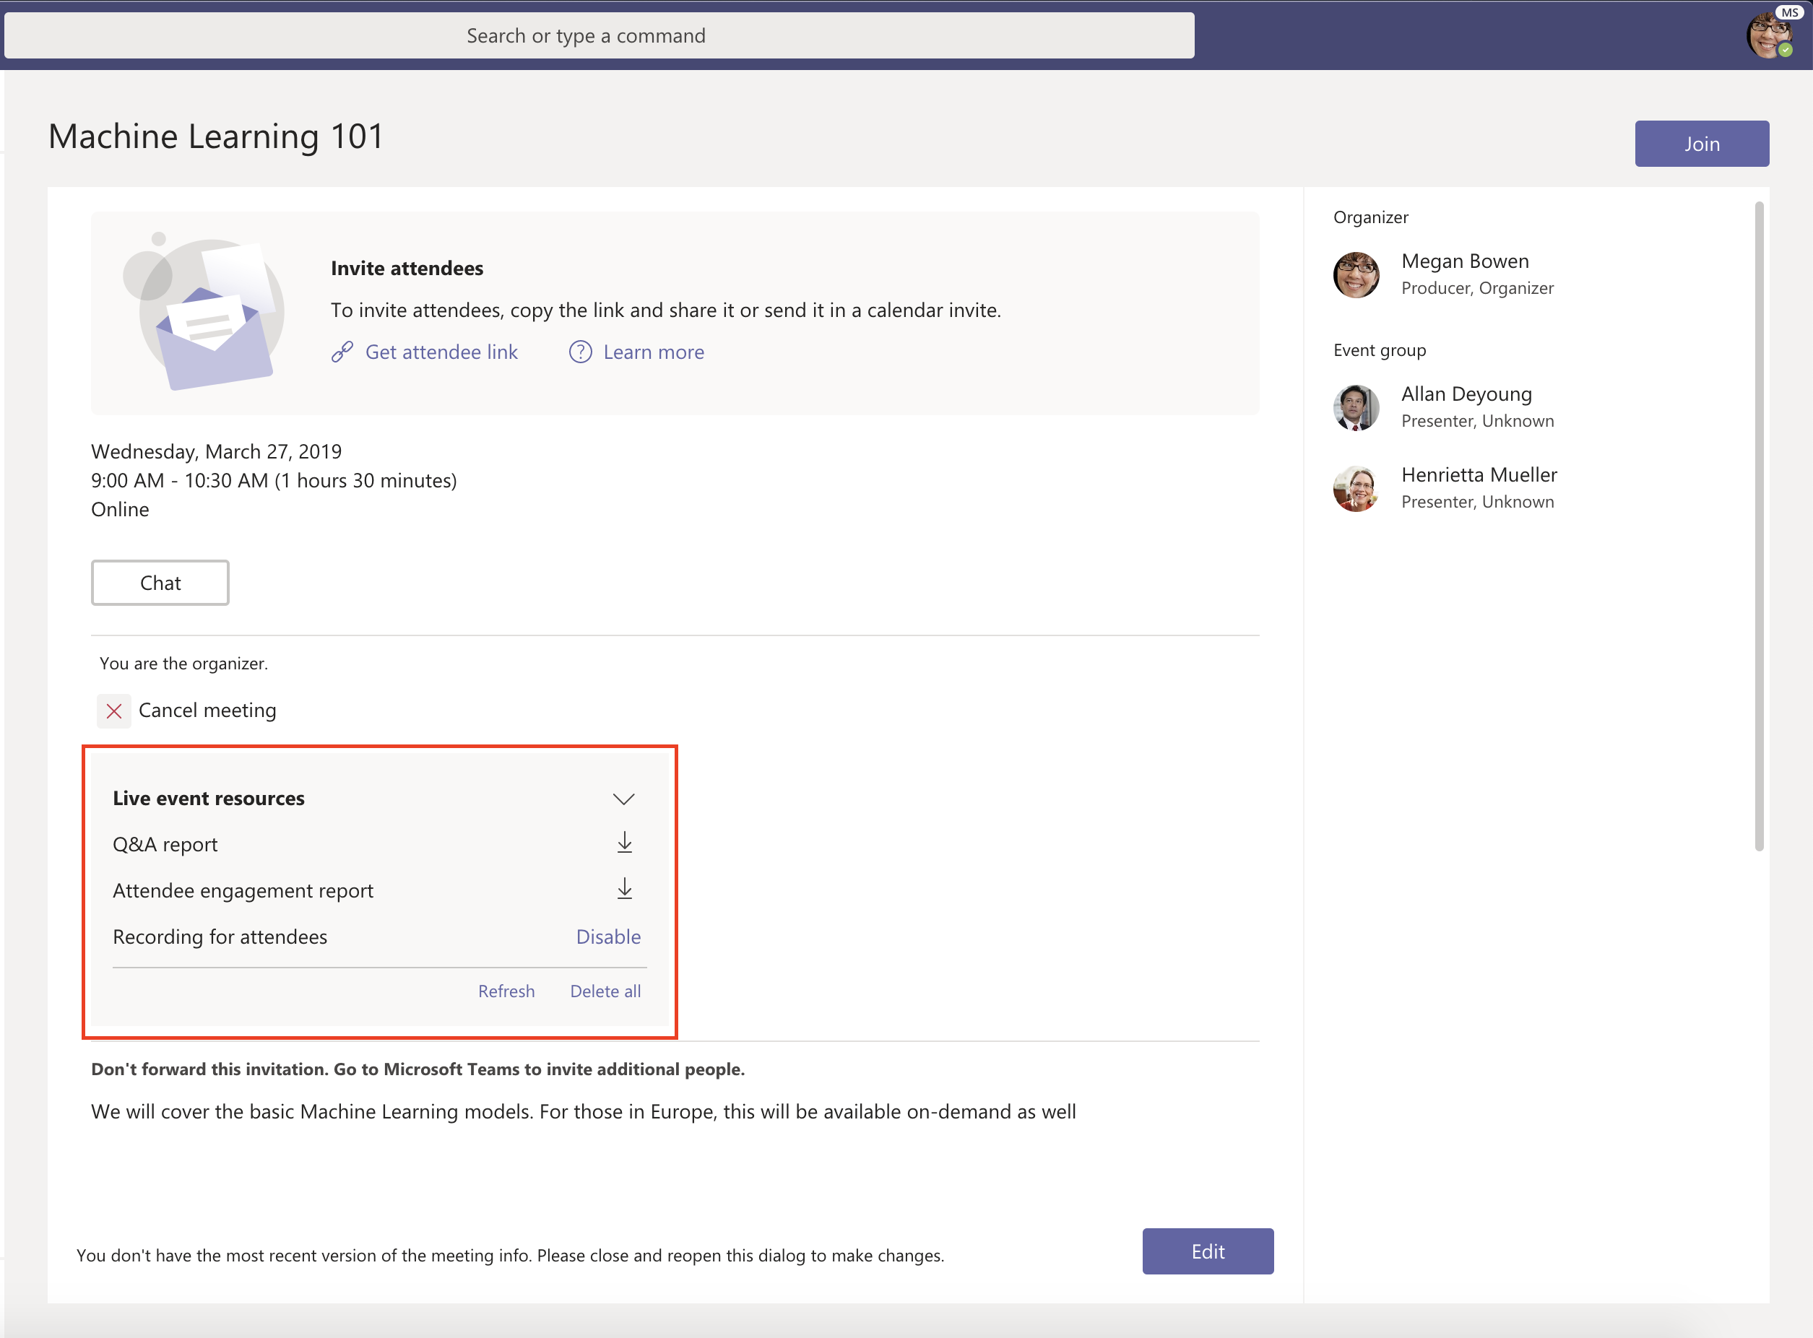The width and height of the screenshot is (1813, 1338).
Task: Click the red X cancel meeting icon
Action: pos(113,711)
